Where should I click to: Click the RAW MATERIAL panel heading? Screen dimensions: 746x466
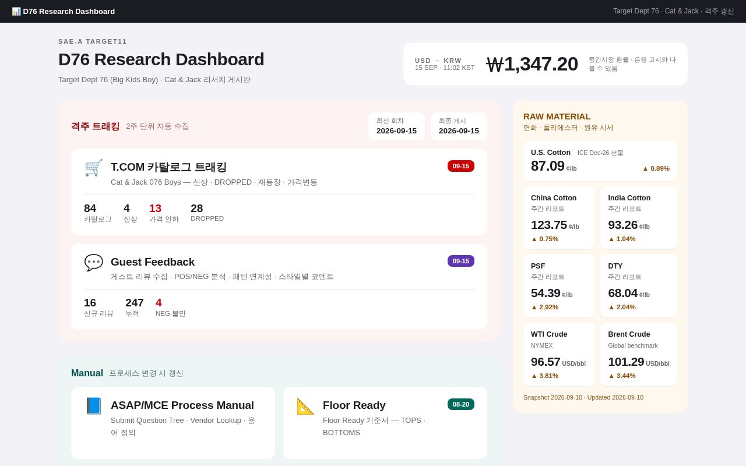pos(557,116)
